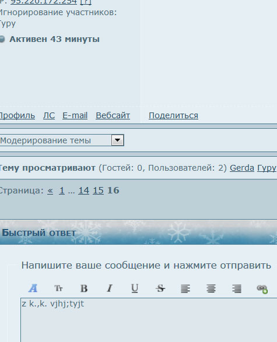Click the Быстрый ответ header
The height and width of the screenshot is (342, 277).
click(39, 232)
